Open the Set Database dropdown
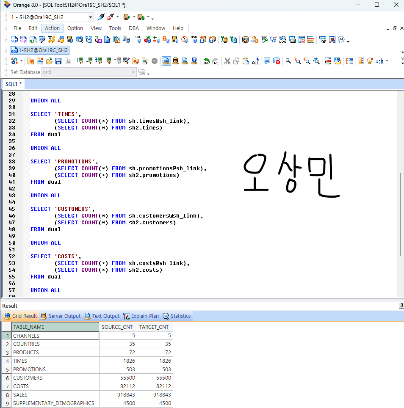Screen dimensions: 404x408 point(134,72)
